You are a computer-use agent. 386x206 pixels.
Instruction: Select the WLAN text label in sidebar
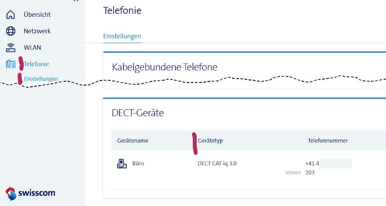[x=32, y=48]
